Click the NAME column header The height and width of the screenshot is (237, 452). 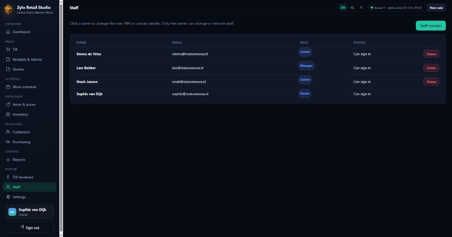click(x=81, y=43)
